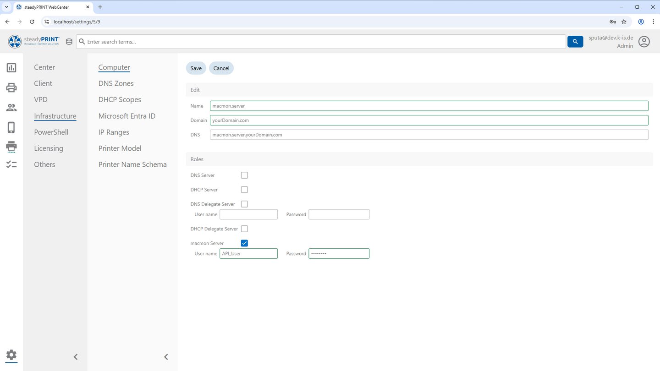
Task: Click the database icon beside the logo
Action: point(69,42)
